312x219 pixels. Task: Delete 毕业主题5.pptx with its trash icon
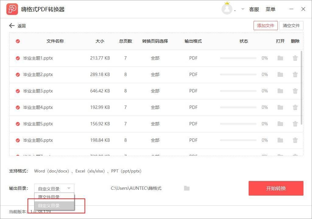[x=295, y=123]
